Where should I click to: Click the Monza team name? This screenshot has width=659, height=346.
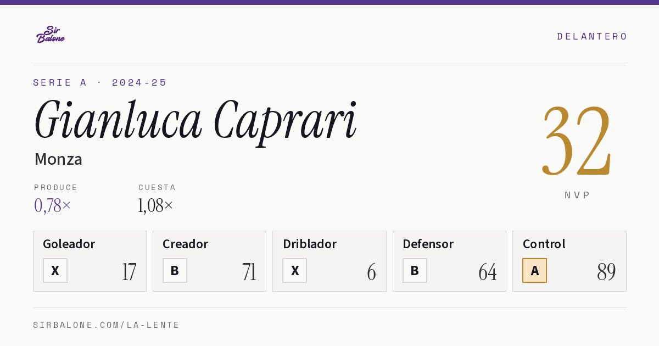(58, 159)
